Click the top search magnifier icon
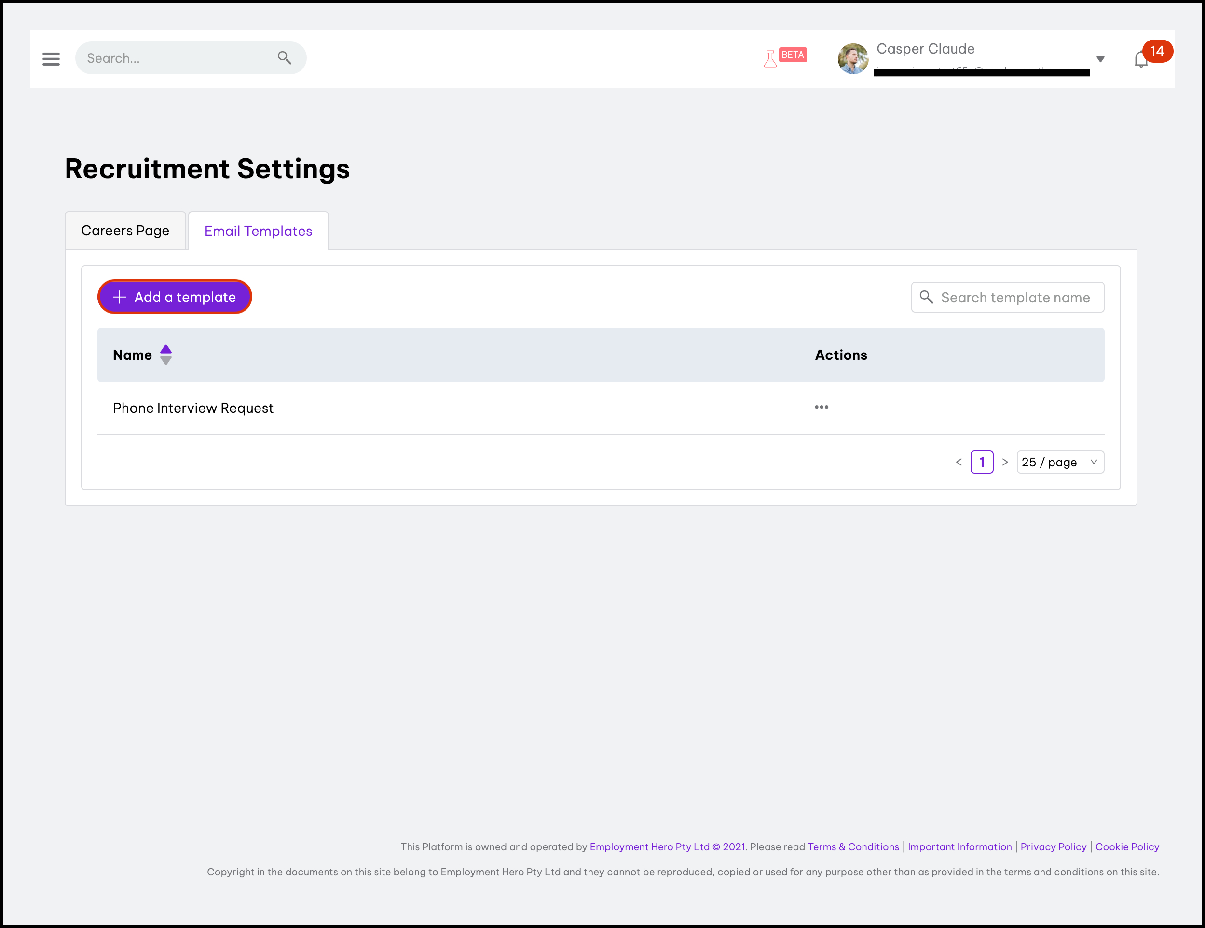 coord(284,57)
